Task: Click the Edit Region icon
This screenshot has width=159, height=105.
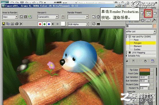Action: pyautogui.click(x=21, y=17)
